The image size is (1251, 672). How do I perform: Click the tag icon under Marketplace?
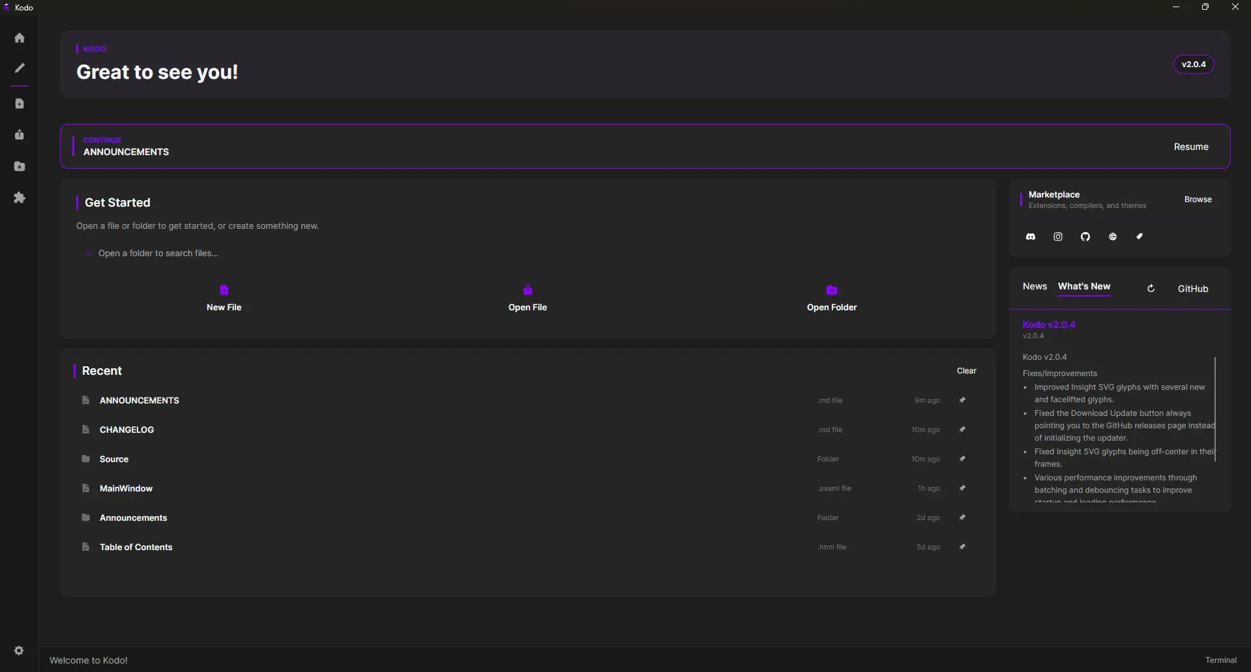coord(1140,237)
